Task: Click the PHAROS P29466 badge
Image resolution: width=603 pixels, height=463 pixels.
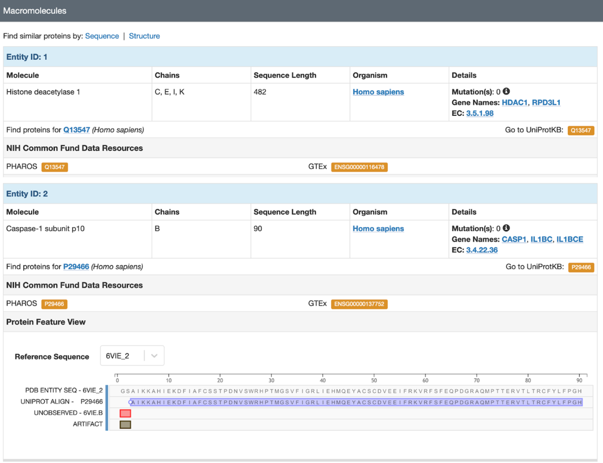Action: coord(54,304)
